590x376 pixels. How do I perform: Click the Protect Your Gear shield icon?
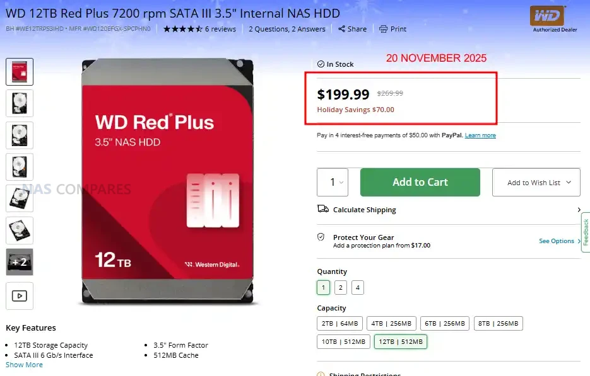pyautogui.click(x=321, y=237)
